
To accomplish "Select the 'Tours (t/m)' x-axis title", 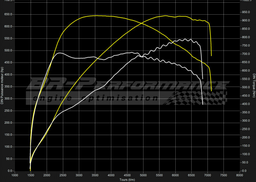I will [x=127, y=179].
